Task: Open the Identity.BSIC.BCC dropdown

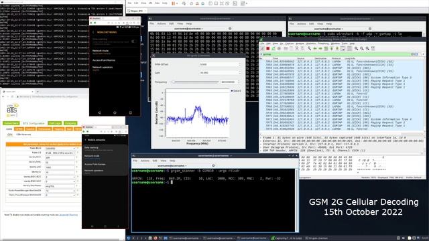Action: coord(60,177)
